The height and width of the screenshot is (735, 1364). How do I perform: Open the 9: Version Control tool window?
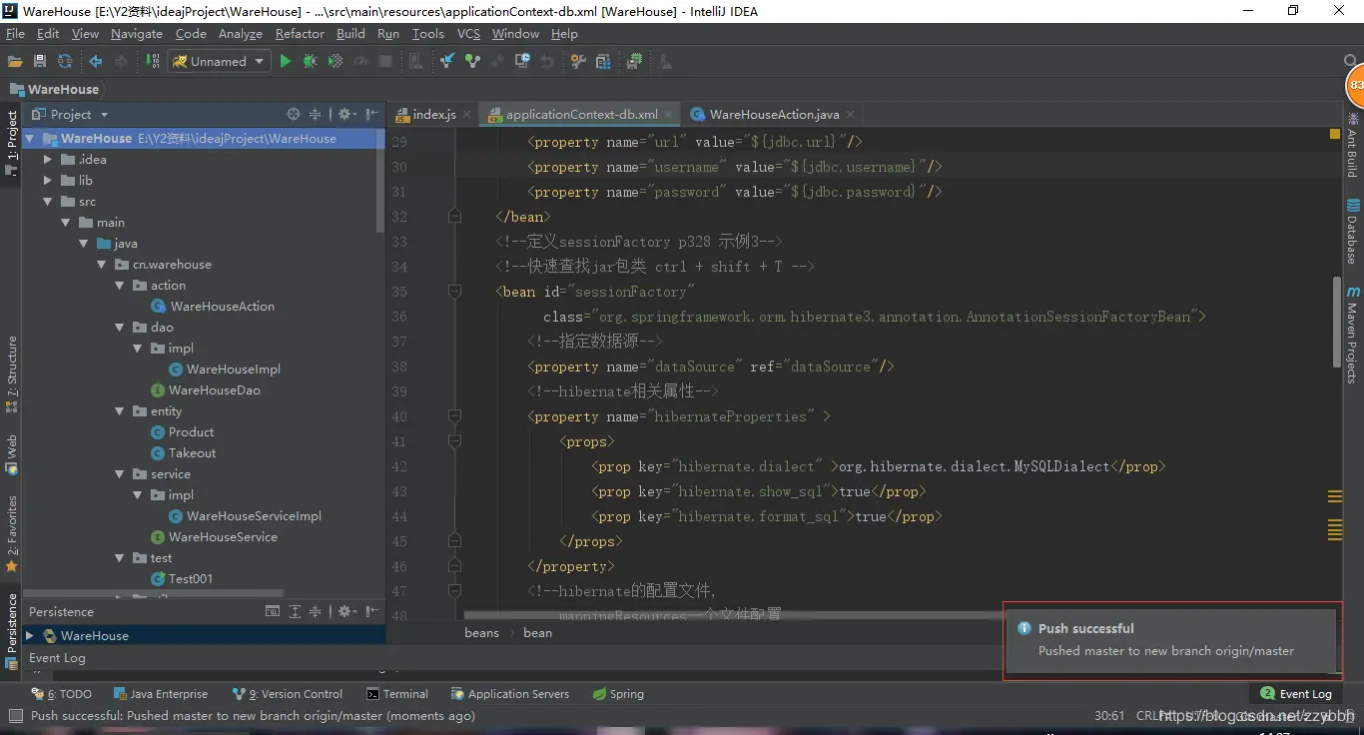point(288,694)
